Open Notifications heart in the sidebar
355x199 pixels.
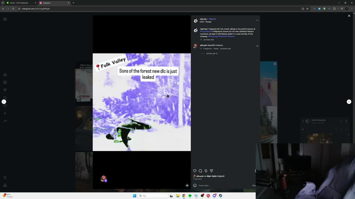tap(5, 106)
